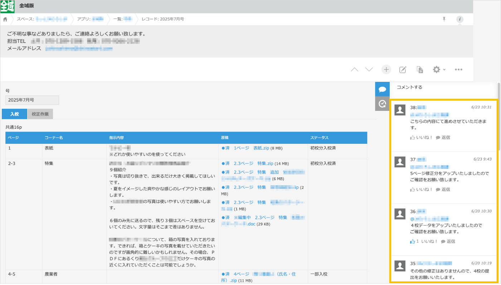This screenshot has height=285, width=501.
Task: Add a new record with plus icon
Action: [x=386, y=70]
